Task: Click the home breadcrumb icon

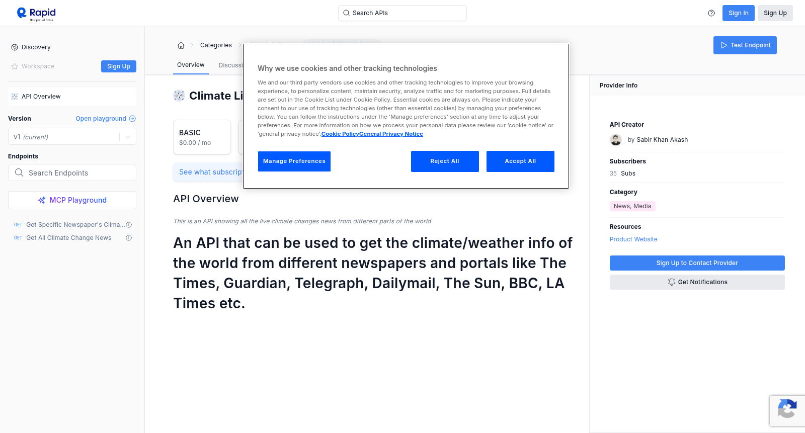Action: pos(181,45)
